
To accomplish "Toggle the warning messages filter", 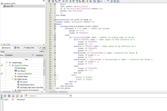I will (17, 96).
